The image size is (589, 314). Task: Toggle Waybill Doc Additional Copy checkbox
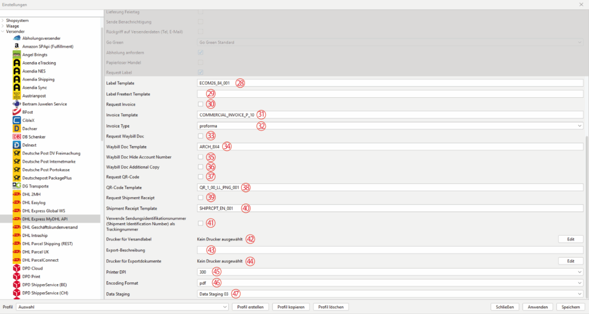201,167
